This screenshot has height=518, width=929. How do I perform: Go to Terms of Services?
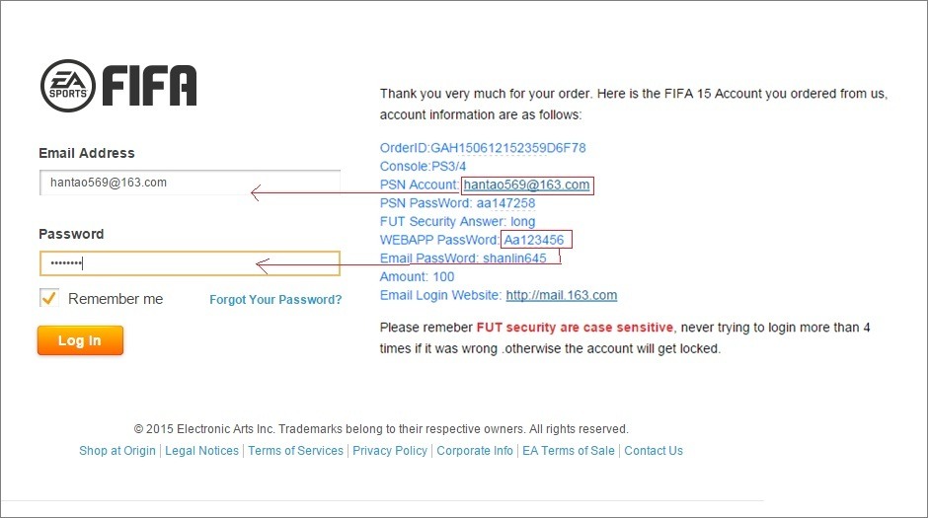click(x=295, y=451)
